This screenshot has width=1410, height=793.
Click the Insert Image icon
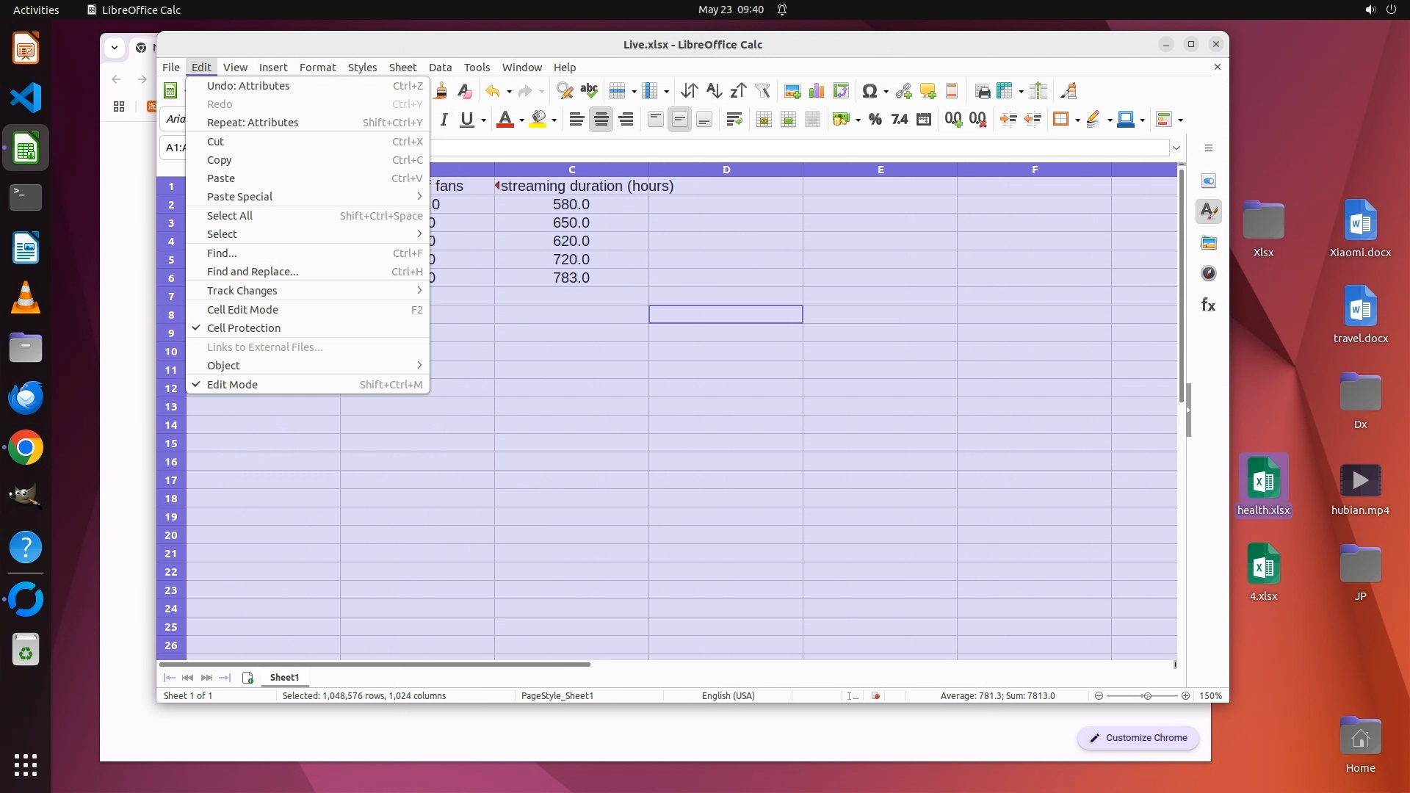point(792,91)
